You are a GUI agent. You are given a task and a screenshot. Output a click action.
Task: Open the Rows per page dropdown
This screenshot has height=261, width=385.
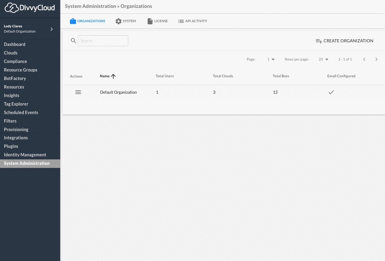[323, 59]
